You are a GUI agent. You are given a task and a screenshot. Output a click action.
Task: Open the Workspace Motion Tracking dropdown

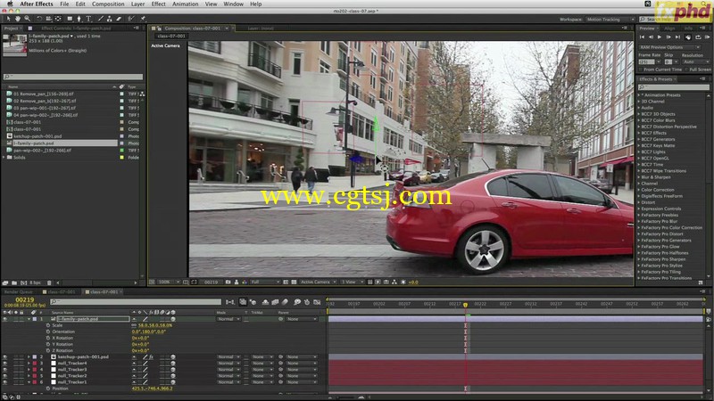coord(609,20)
